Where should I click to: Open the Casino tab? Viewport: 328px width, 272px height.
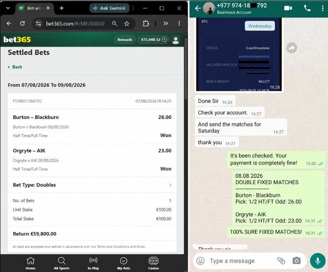(154, 264)
